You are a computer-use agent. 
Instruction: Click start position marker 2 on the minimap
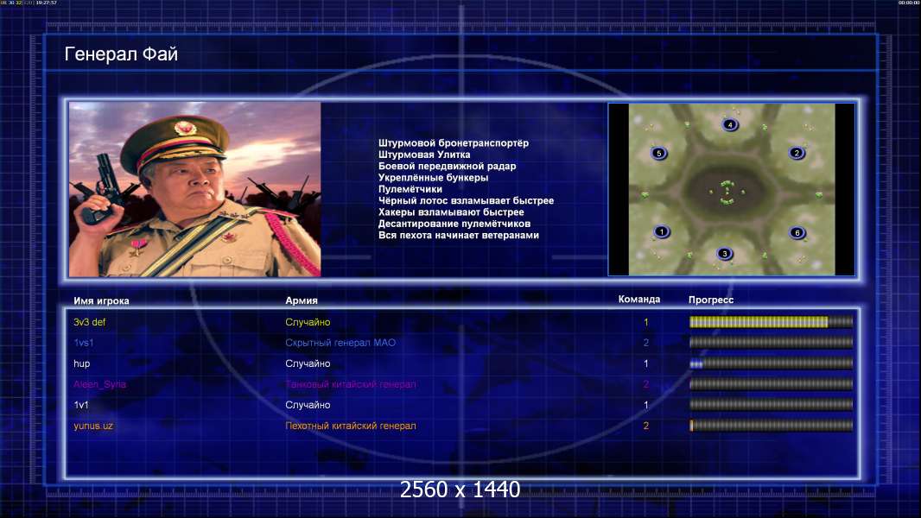(x=797, y=153)
